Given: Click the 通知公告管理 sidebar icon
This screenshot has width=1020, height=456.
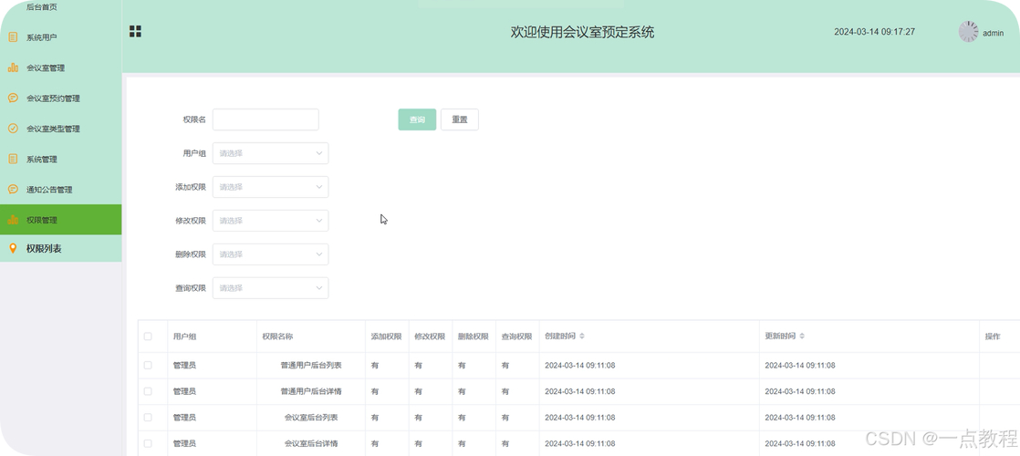Looking at the screenshot, I should click(x=13, y=190).
